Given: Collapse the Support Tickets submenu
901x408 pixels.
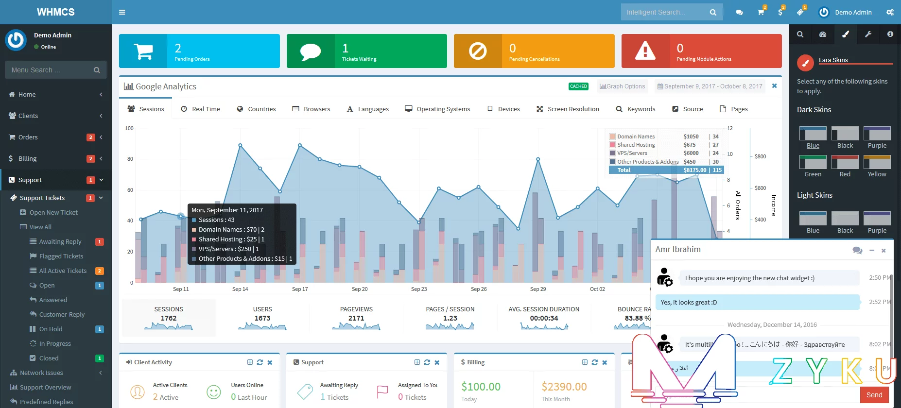Looking at the screenshot, I should pos(101,198).
